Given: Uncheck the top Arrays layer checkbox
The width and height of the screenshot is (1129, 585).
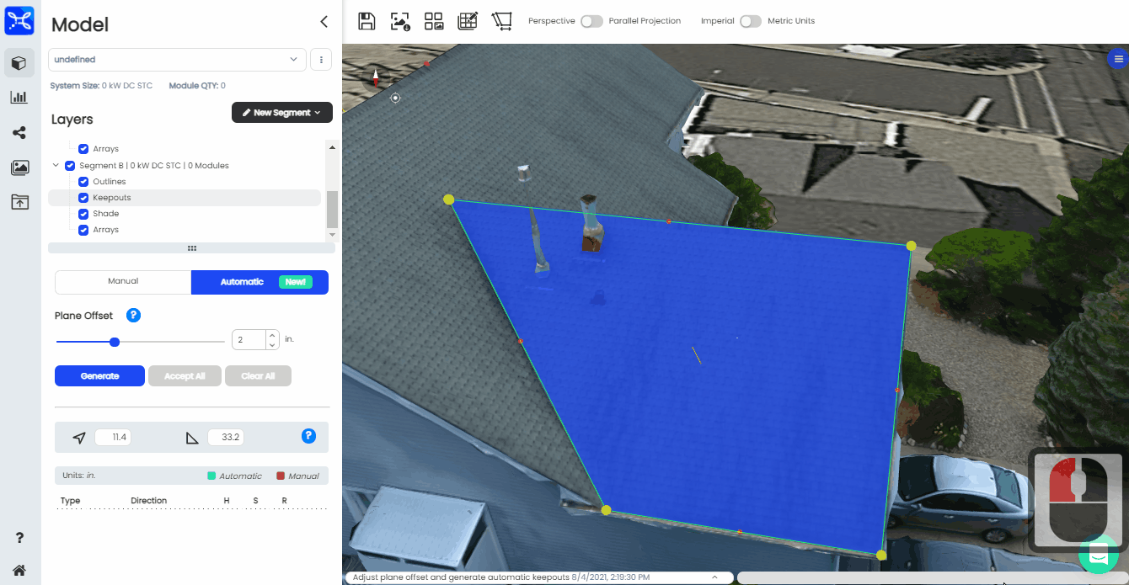Looking at the screenshot, I should 83,149.
